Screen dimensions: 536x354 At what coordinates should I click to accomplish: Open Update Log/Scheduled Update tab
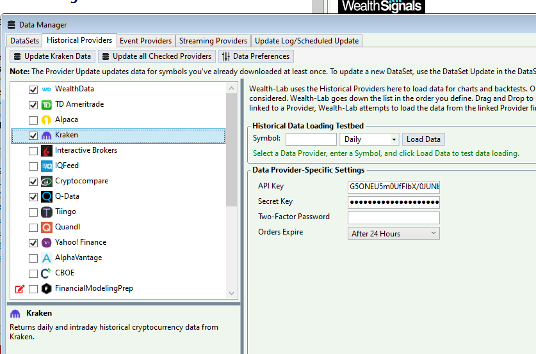click(x=307, y=41)
